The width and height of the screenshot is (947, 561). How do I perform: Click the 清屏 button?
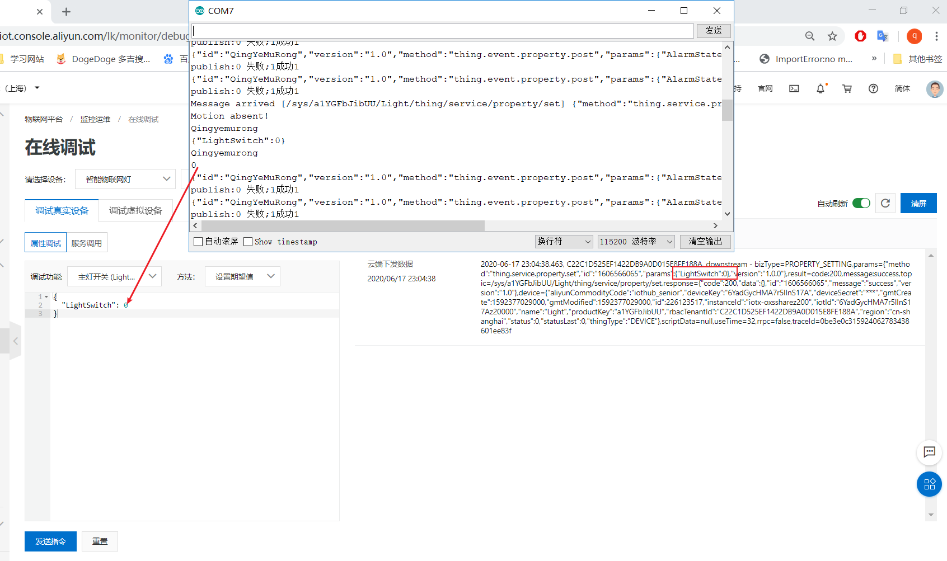918,203
